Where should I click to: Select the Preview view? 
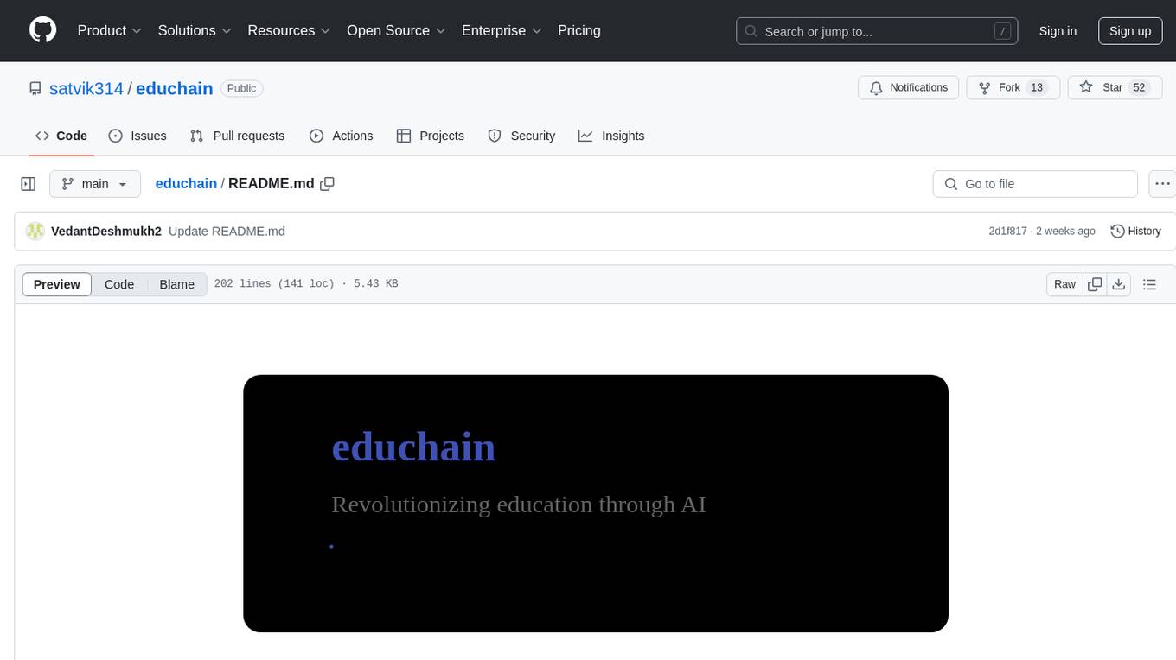[x=57, y=284]
